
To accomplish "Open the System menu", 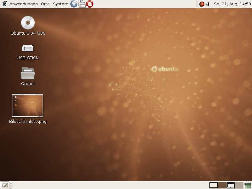I will click(x=60, y=4).
